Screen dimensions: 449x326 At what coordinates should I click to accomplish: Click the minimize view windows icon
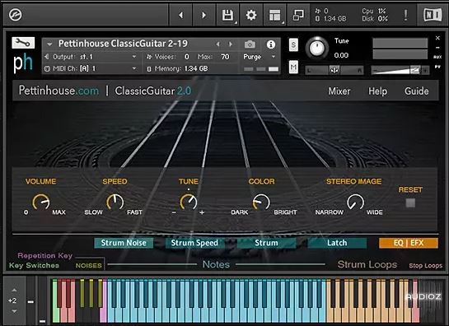[298, 15]
